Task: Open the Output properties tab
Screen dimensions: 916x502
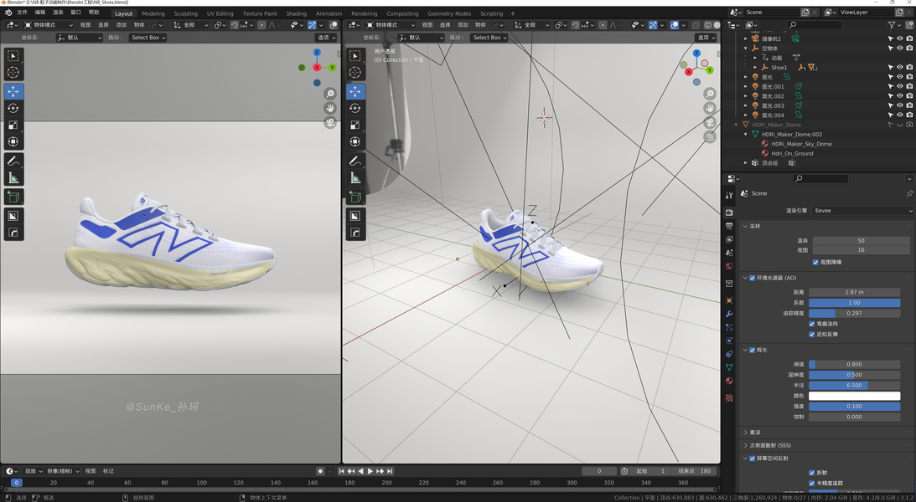Action: (729, 226)
